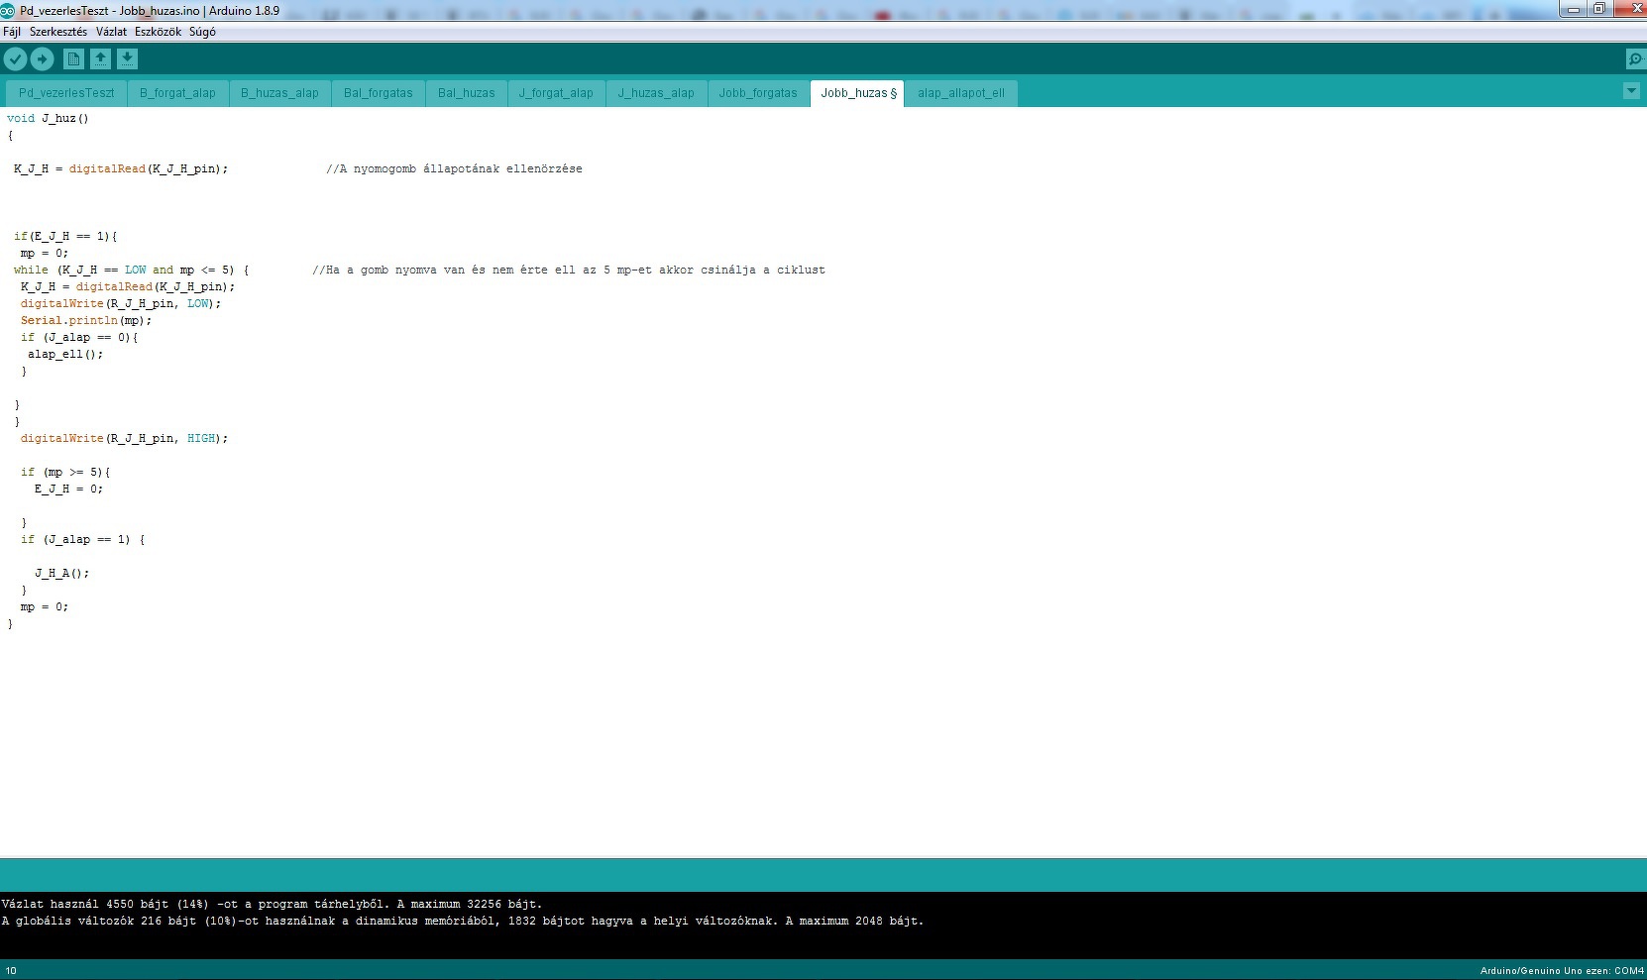Screen dimensions: 1647x980
Task: Create a new sketch with New icon
Action: coord(73,59)
